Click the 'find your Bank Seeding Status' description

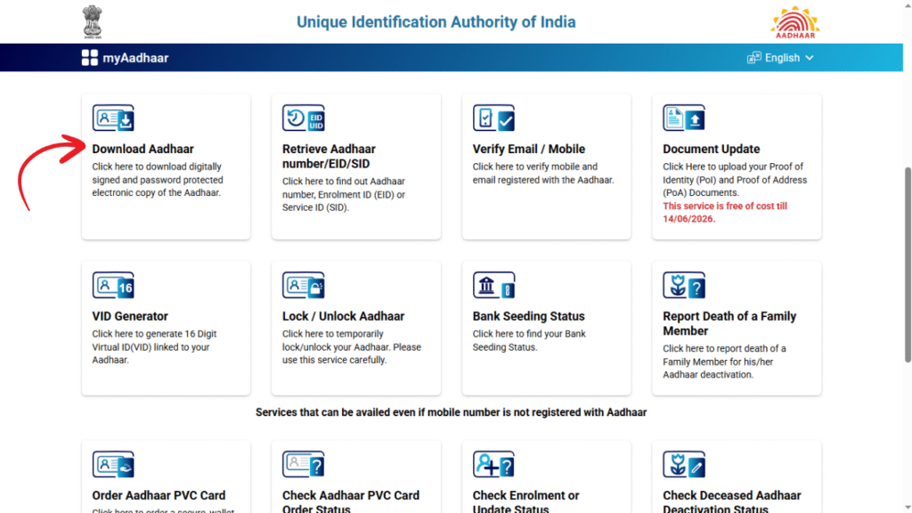[x=529, y=340]
